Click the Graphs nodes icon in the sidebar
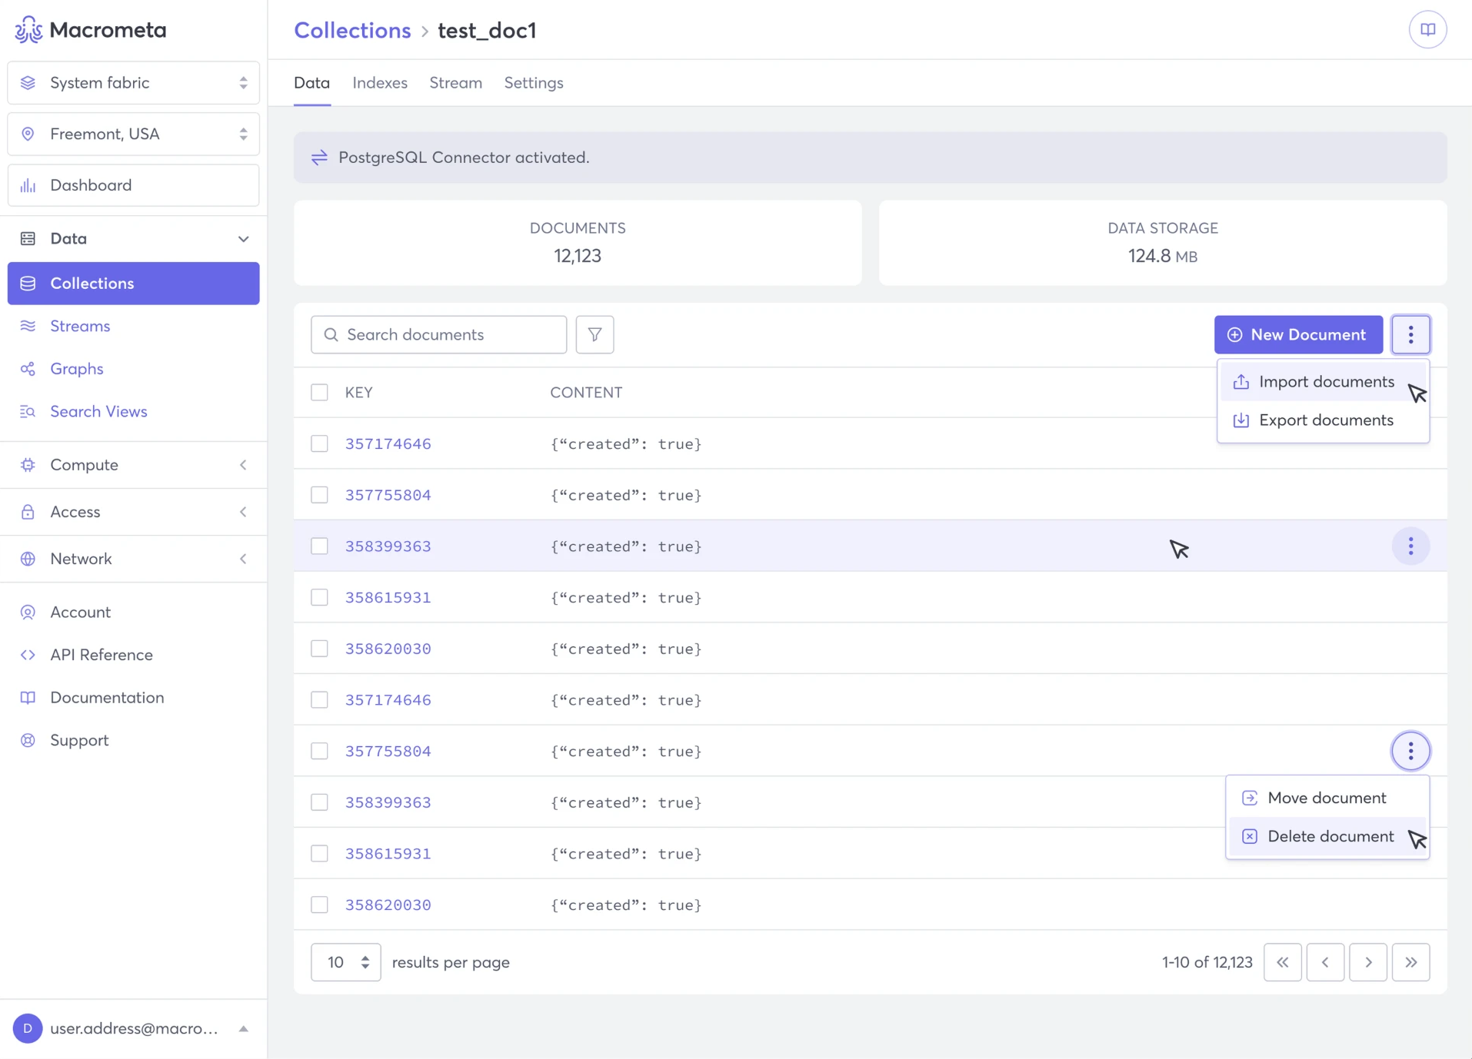 28,369
